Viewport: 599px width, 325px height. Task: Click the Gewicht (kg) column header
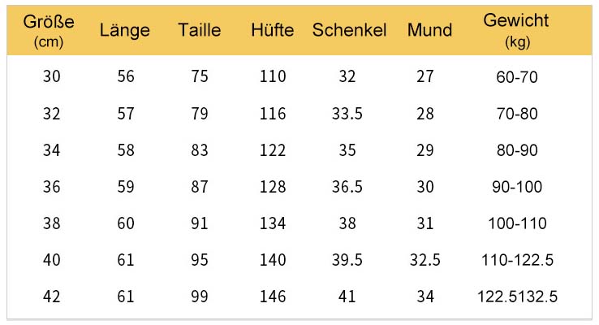click(x=516, y=30)
